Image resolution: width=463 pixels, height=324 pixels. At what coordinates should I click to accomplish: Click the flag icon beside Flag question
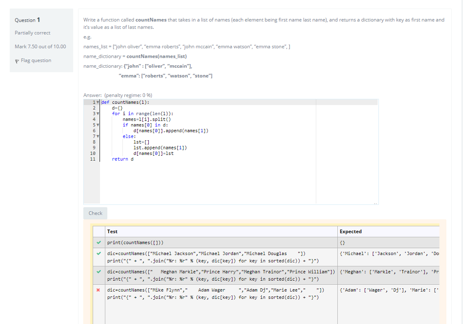16,60
